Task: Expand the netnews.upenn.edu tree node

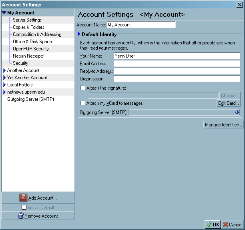Action: [4, 92]
